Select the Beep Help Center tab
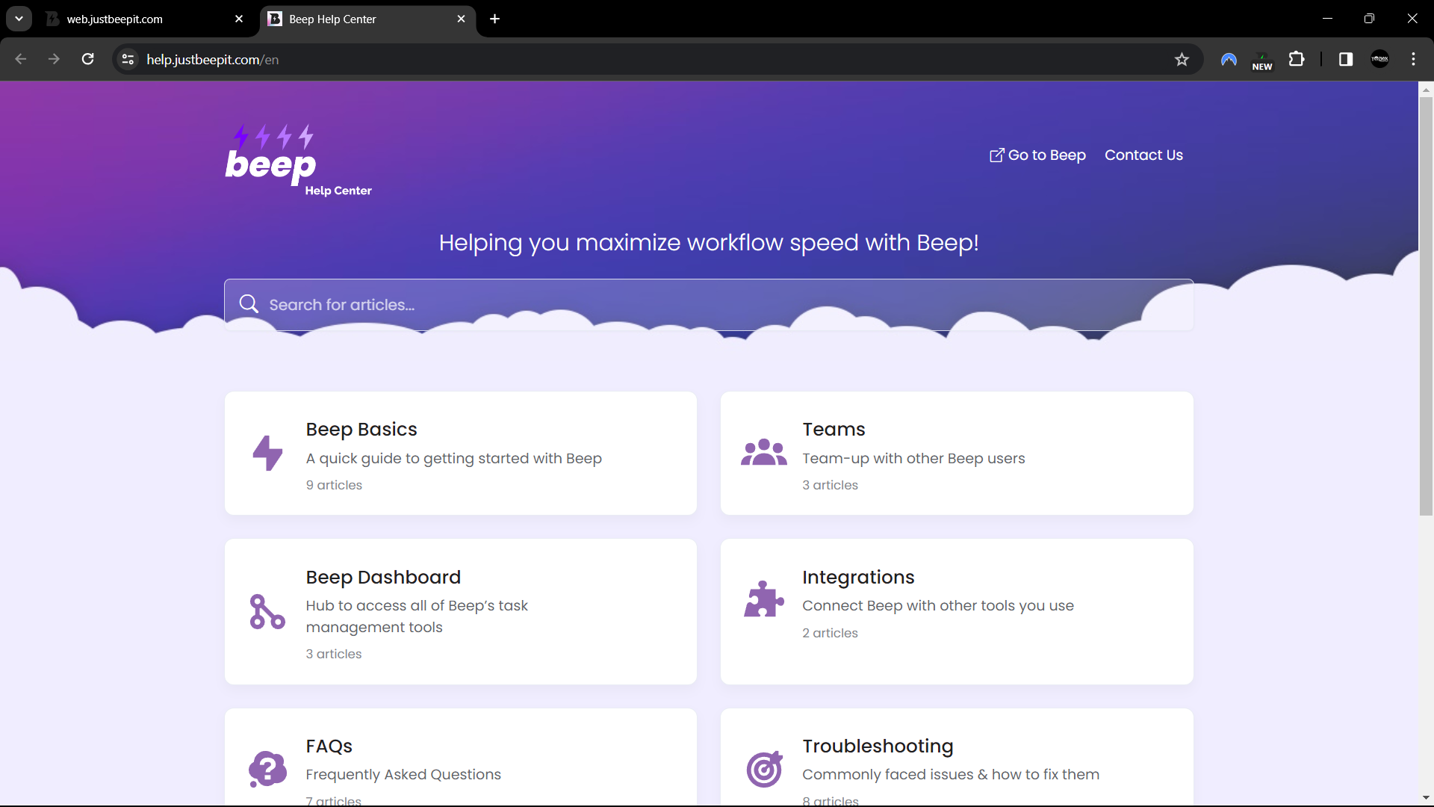Image resolution: width=1434 pixels, height=807 pixels. point(368,19)
